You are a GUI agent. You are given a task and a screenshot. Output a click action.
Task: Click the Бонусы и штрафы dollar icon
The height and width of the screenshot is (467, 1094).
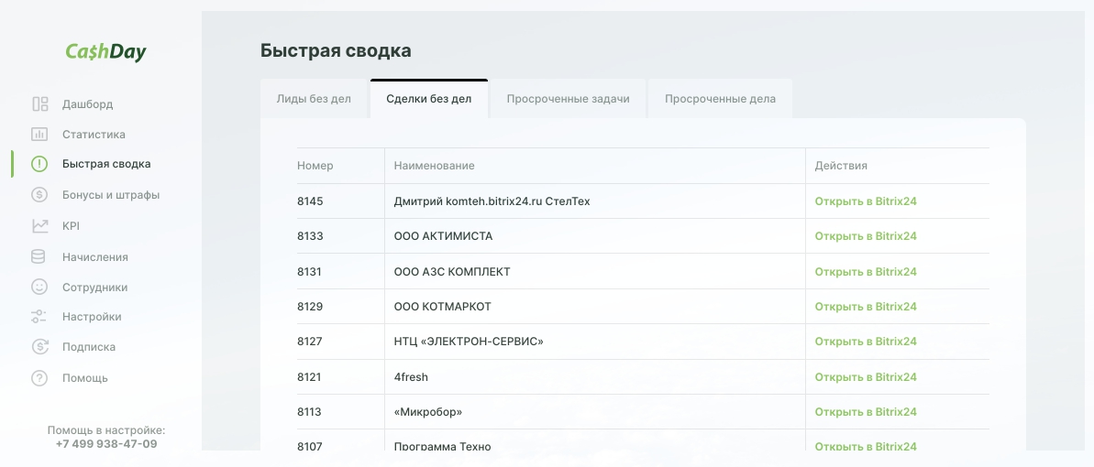39,194
